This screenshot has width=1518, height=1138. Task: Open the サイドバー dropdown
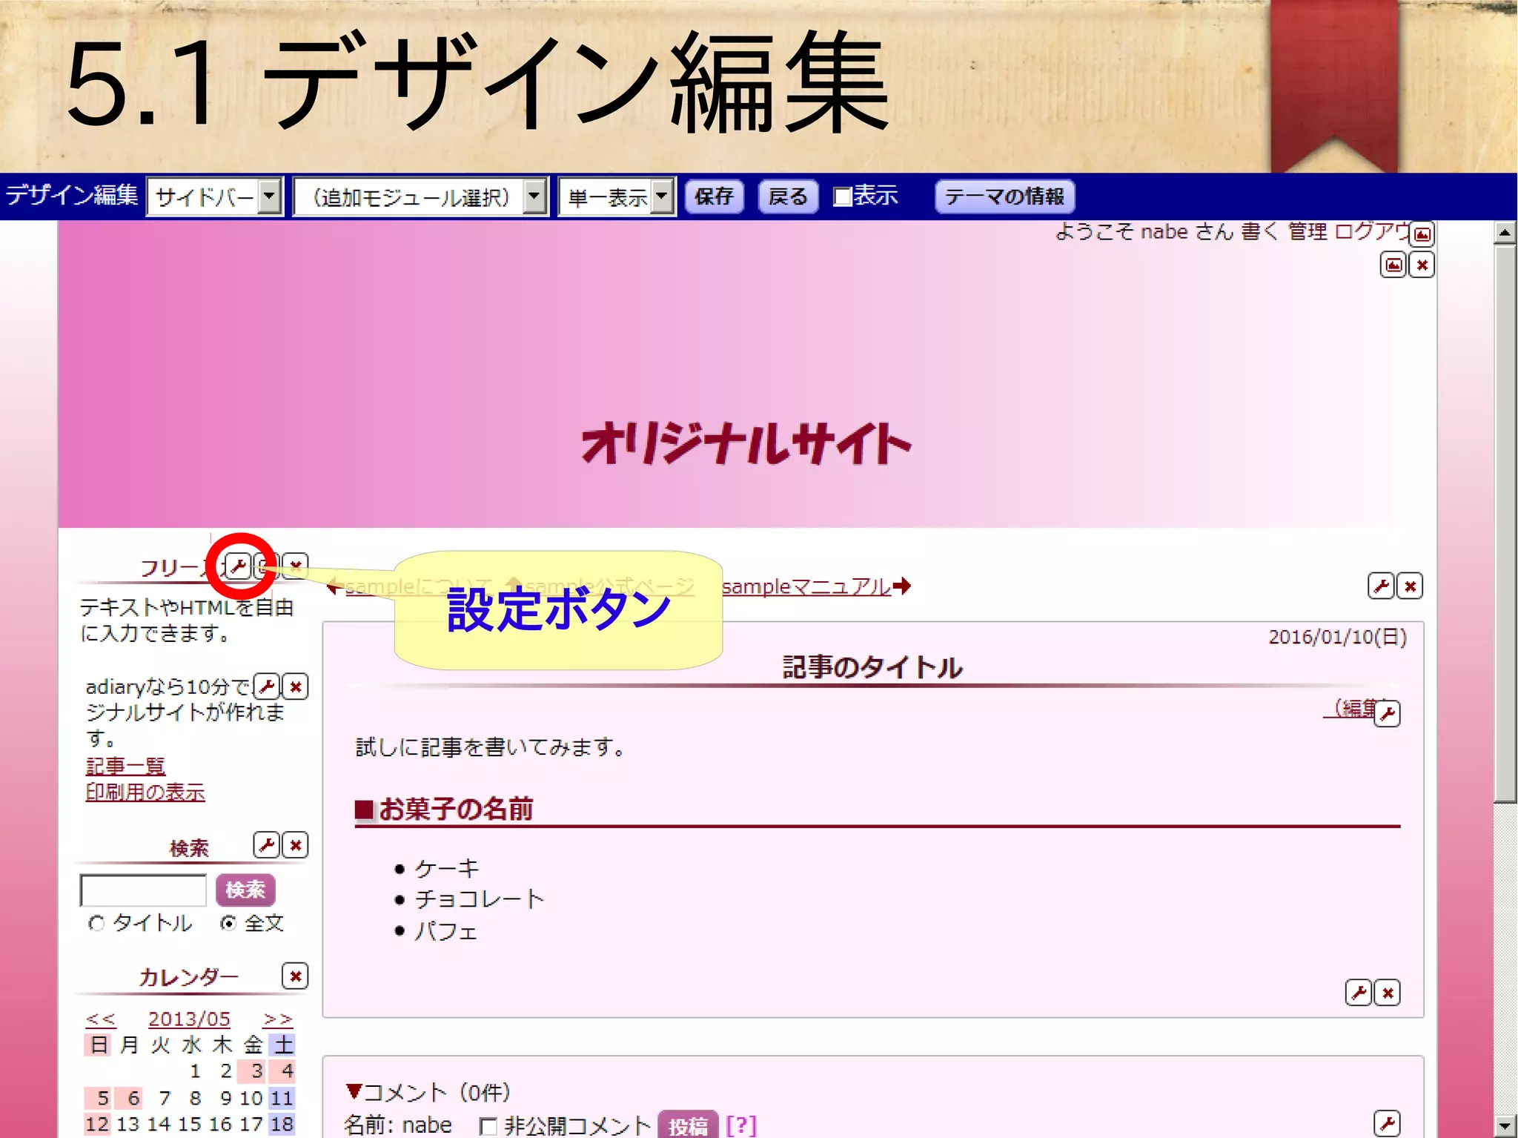click(215, 197)
